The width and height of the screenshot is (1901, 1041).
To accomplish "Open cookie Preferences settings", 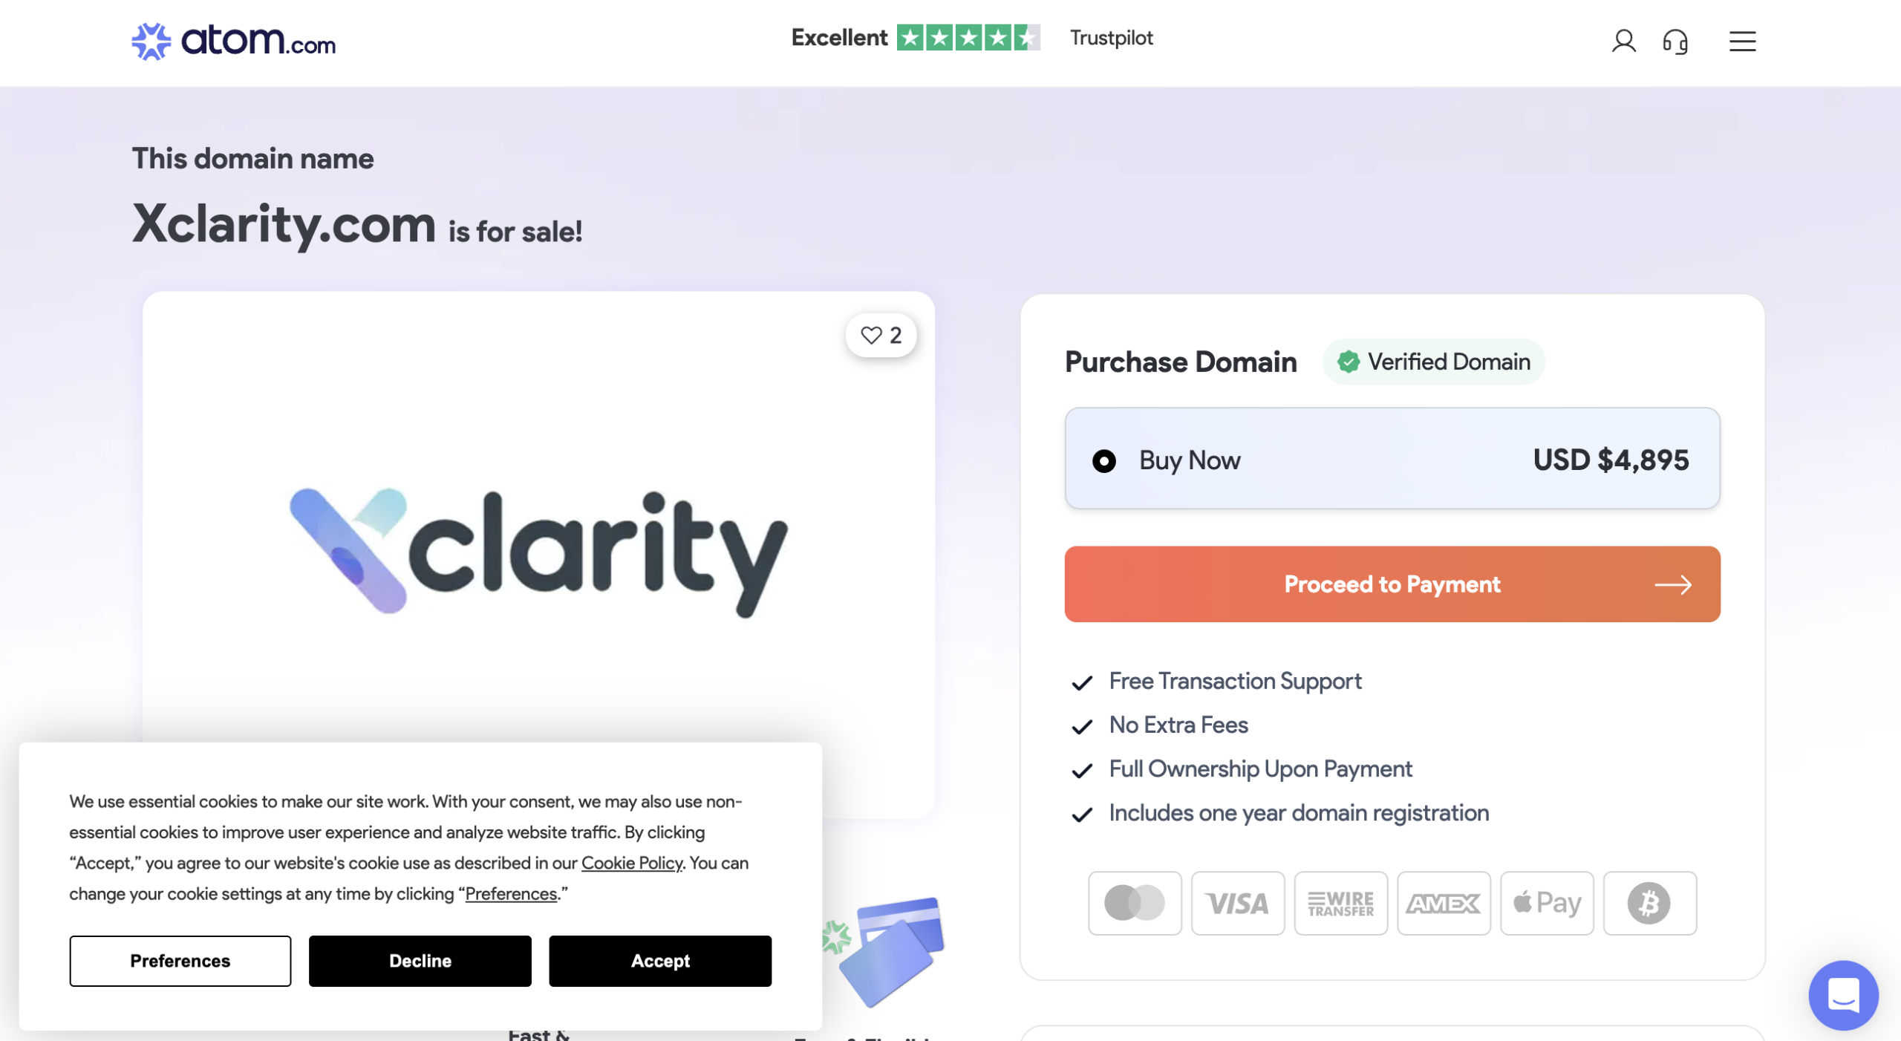I will click(180, 961).
